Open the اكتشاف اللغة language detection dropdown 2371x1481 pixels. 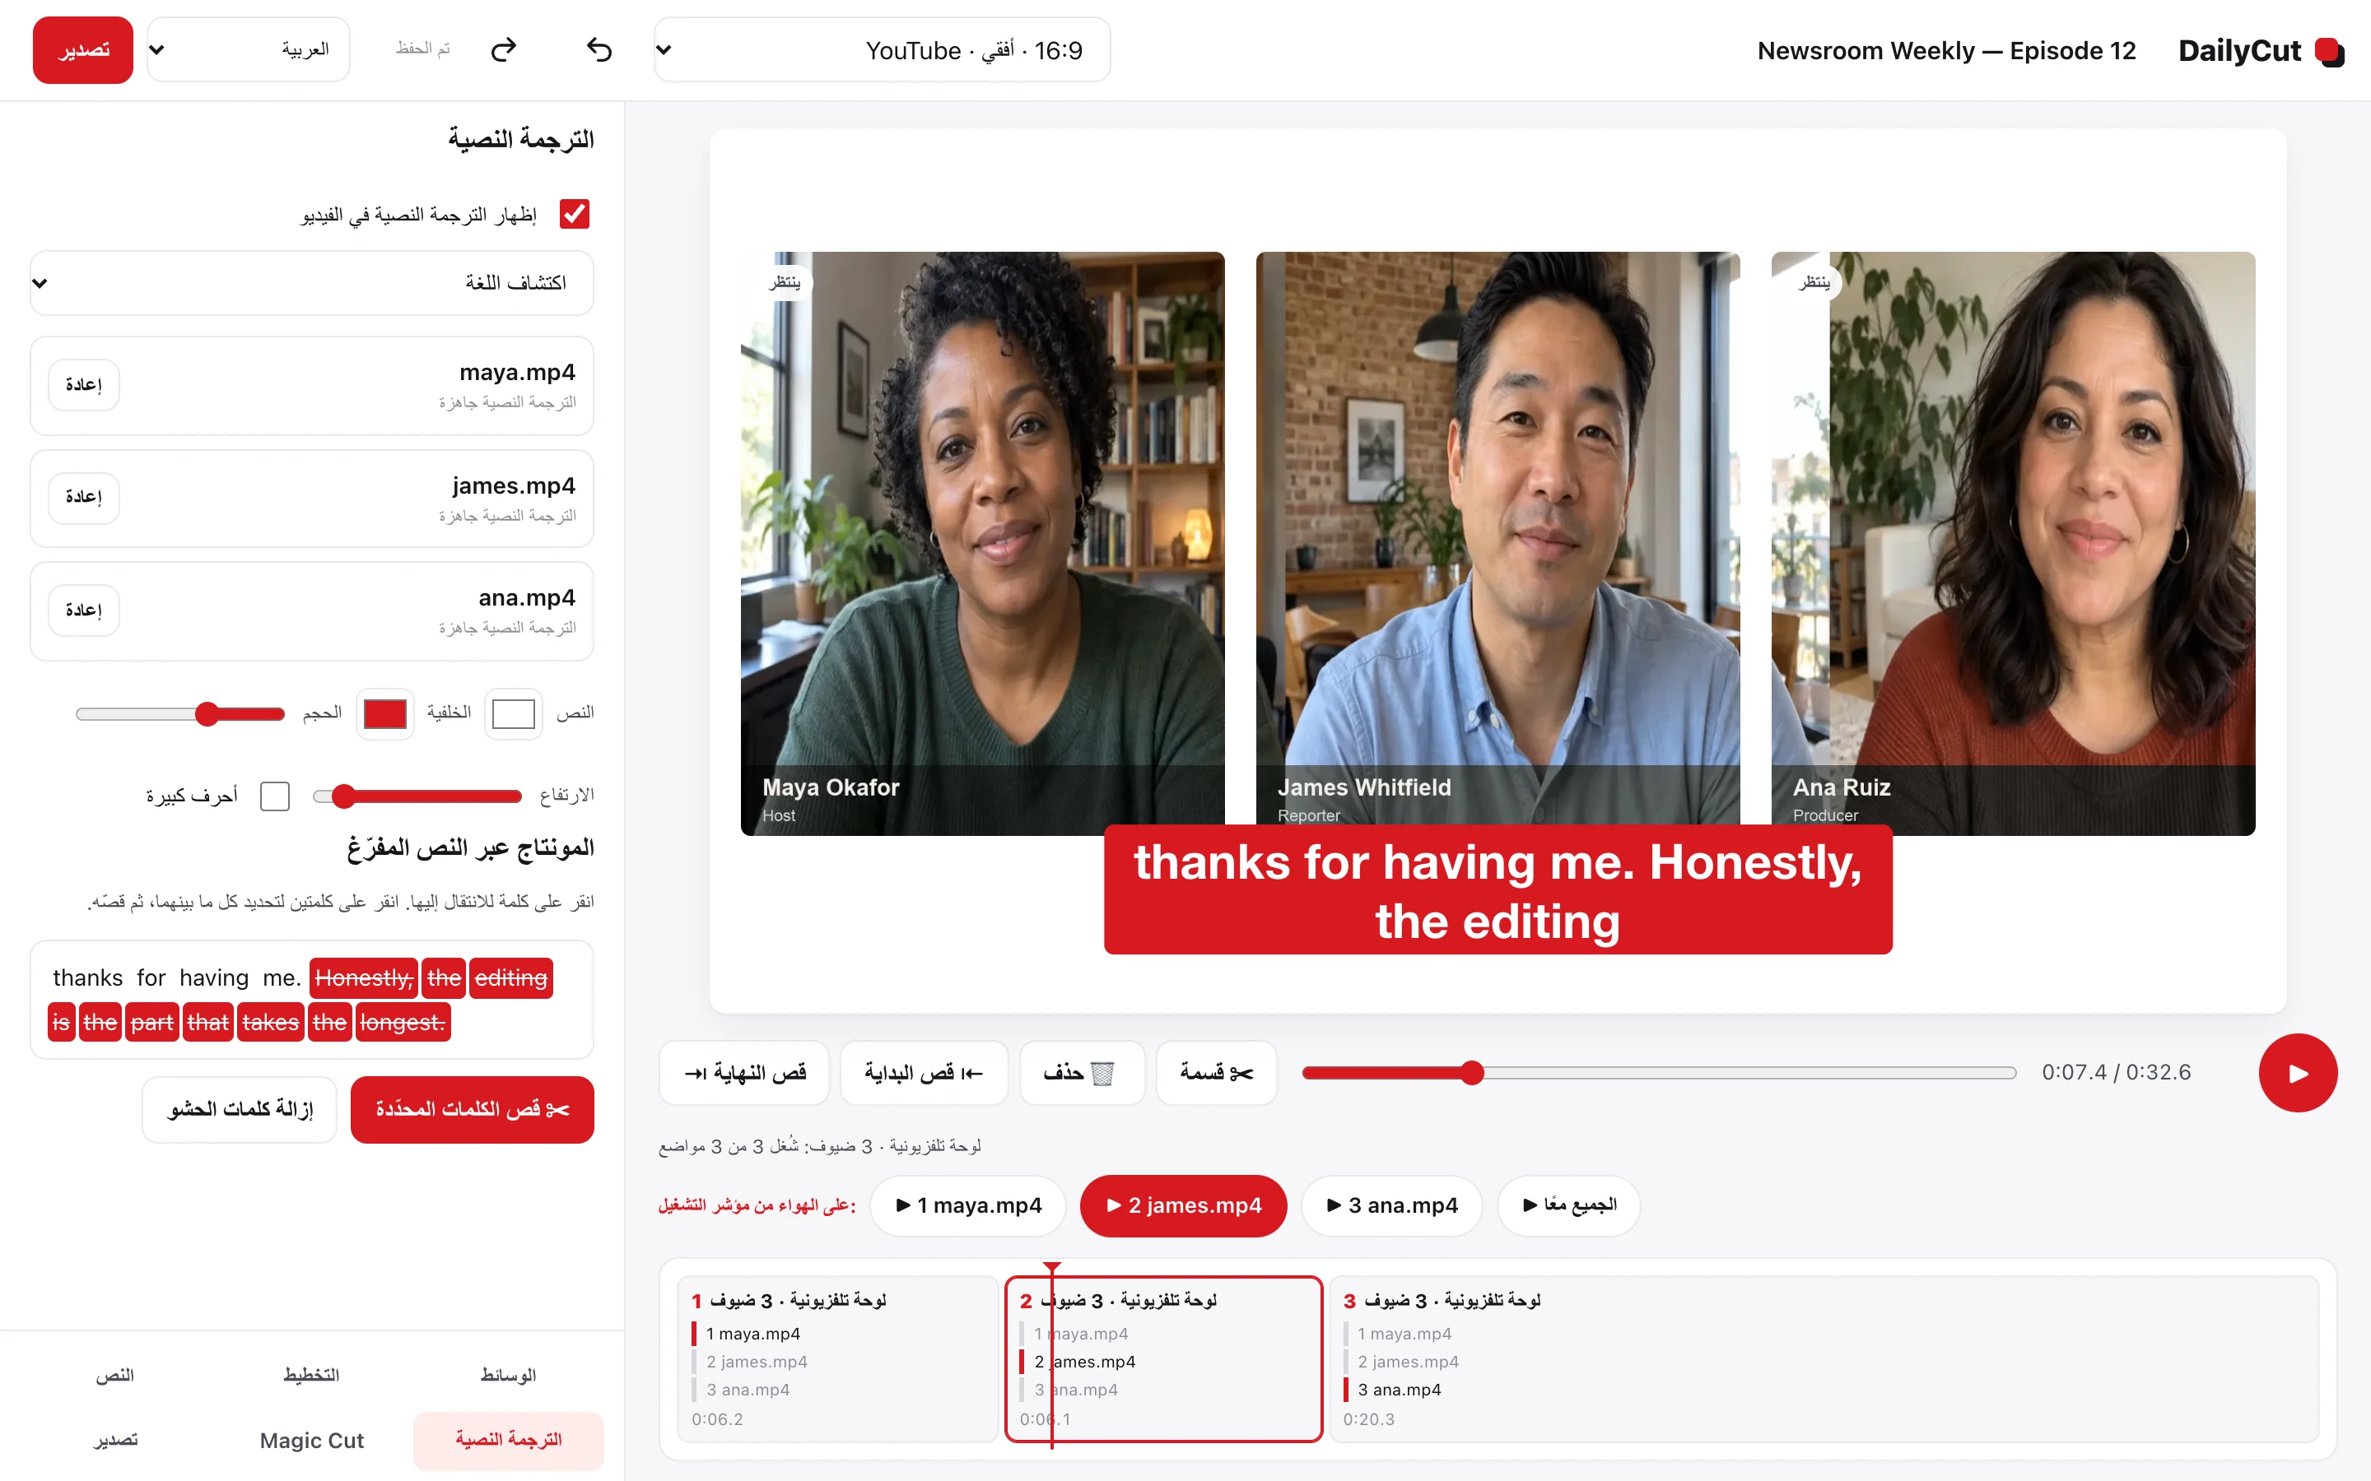click(x=311, y=283)
